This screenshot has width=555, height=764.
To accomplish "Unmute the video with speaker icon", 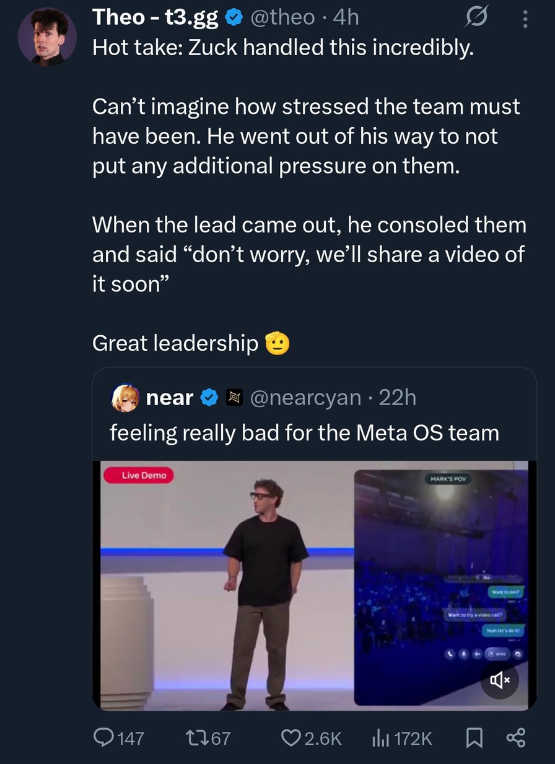I will click(x=499, y=682).
